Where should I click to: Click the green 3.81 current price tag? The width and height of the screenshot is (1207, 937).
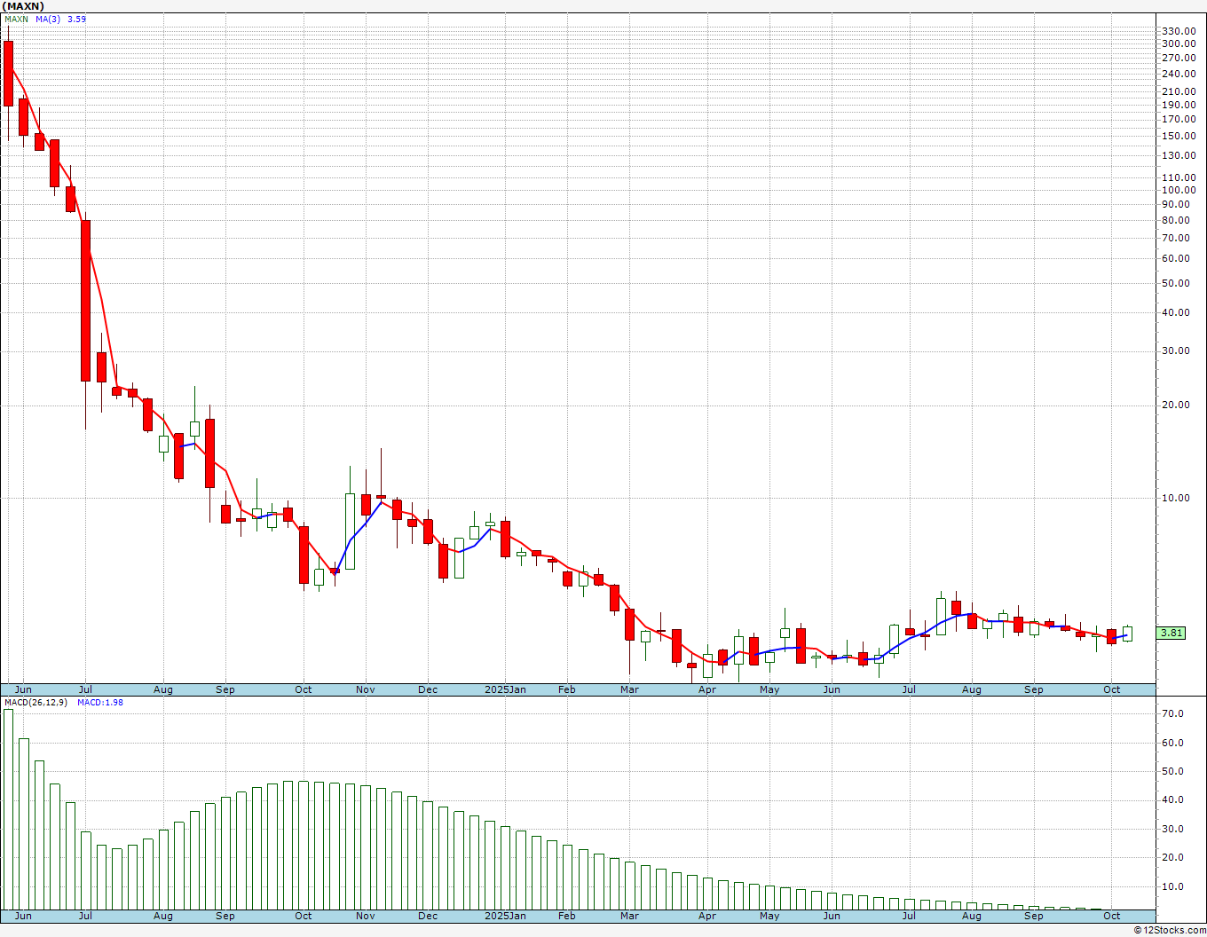[1171, 633]
